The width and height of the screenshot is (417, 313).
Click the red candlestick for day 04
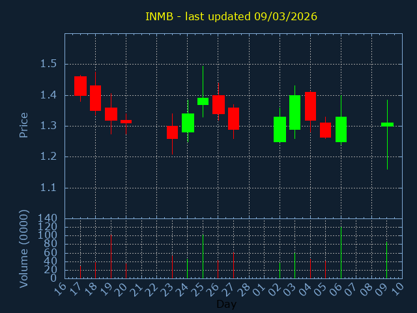click(x=310, y=106)
